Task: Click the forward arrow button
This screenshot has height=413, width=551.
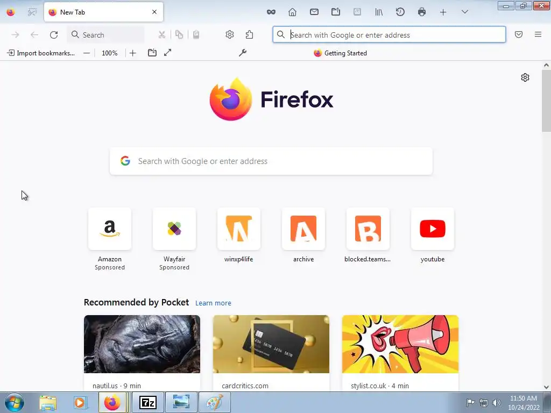Action: [15, 35]
